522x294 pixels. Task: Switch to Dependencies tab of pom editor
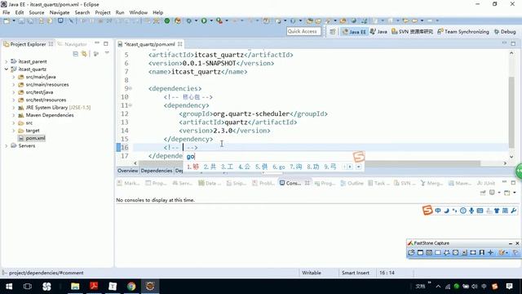[157, 171]
